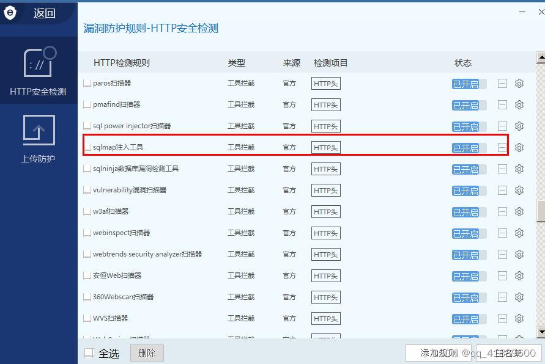Click the minus icon in vulnerability漏洞扫描器 row
Screen dimensions: 545x364
click(502, 190)
